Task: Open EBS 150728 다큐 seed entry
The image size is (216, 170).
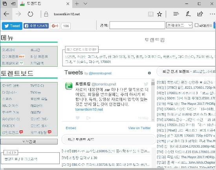Action: [106, 165]
